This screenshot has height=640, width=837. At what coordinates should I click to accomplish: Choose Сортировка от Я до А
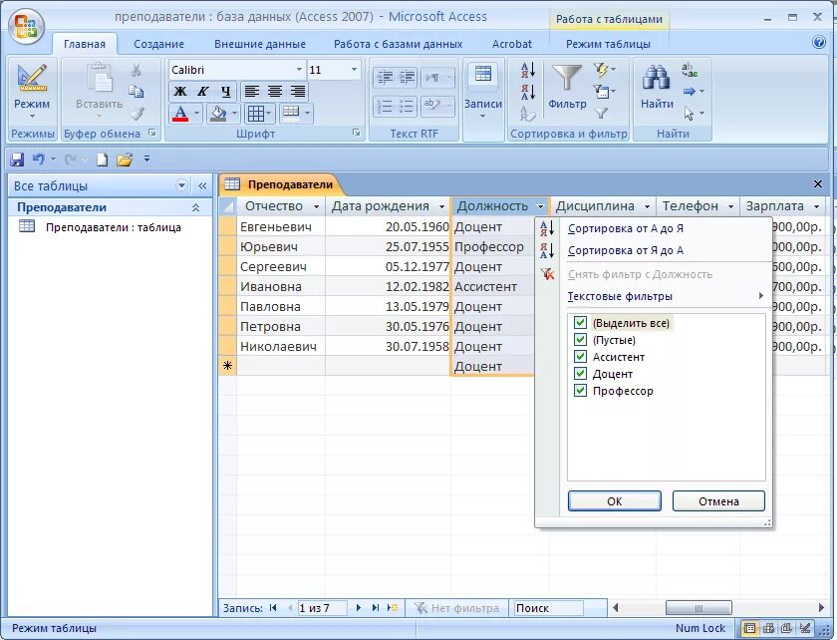(x=625, y=250)
